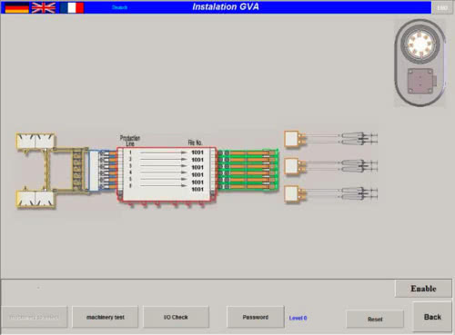Select the bottom filling station unit
The height and width of the screenshot is (335, 455).
point(331,193)
